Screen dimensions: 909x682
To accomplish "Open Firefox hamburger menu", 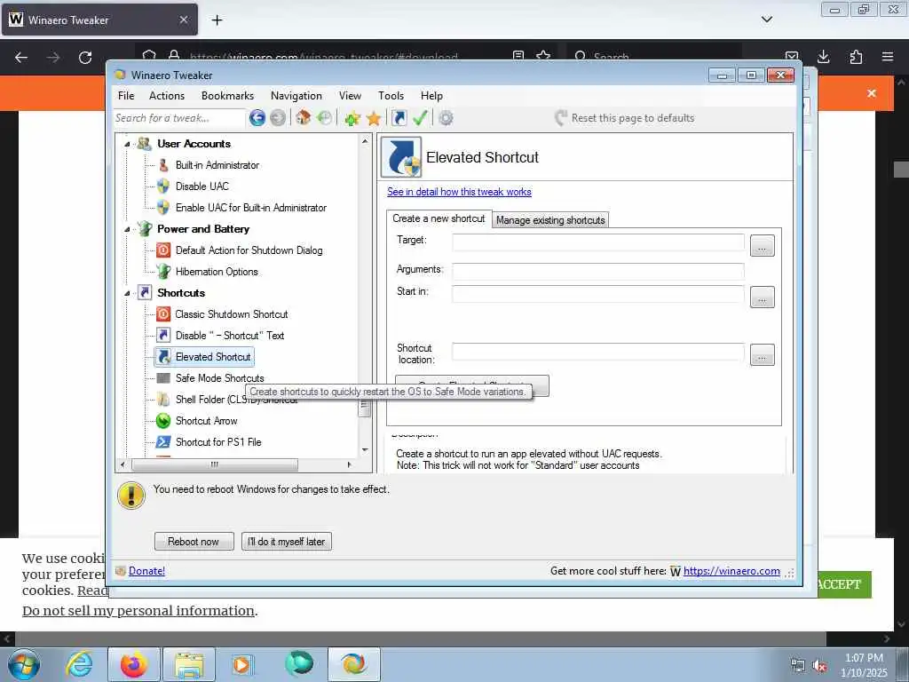I will pos(888,57).
